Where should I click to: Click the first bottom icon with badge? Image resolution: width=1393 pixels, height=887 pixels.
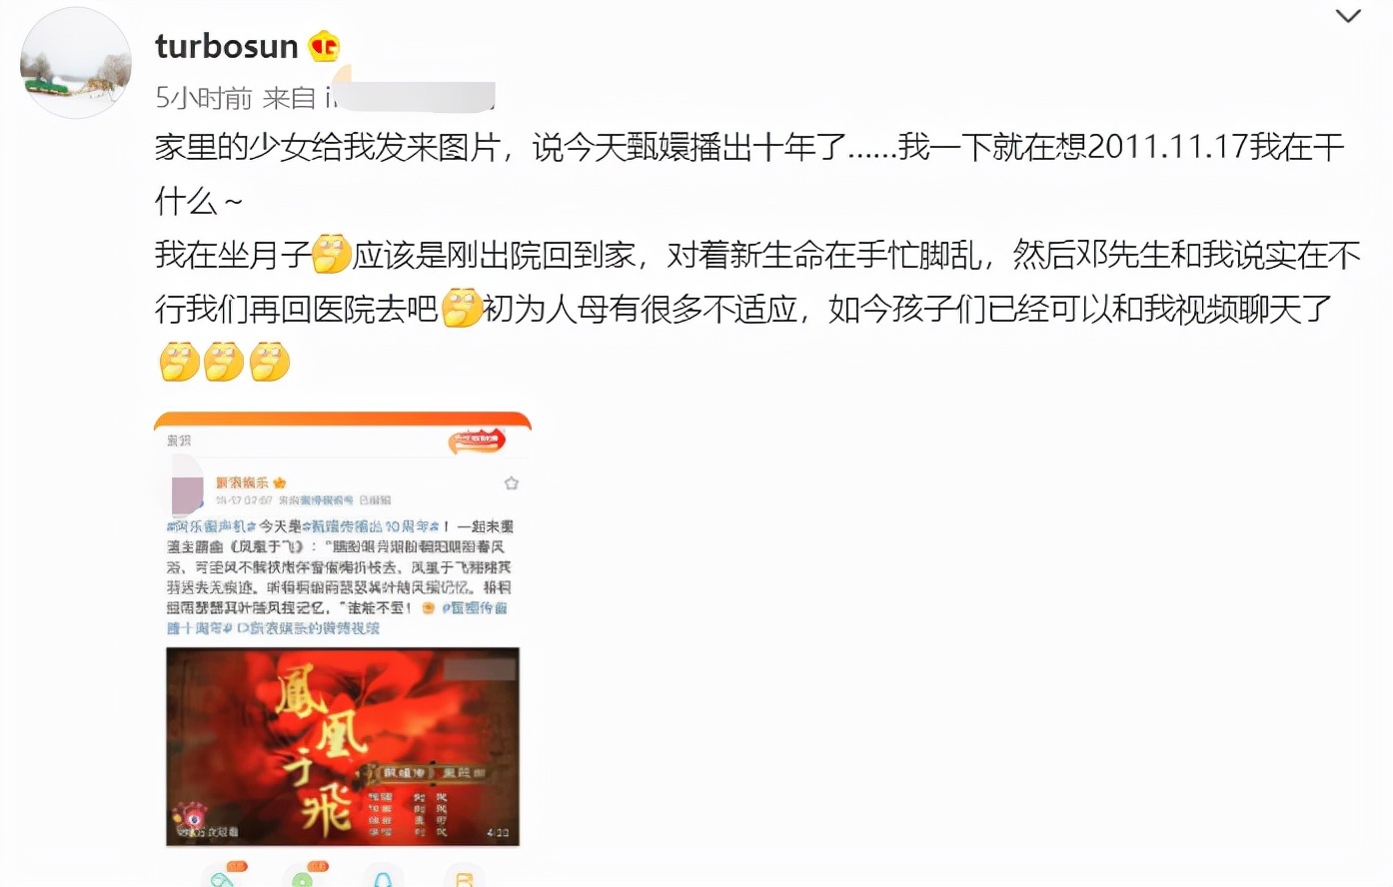coord(224,875)
